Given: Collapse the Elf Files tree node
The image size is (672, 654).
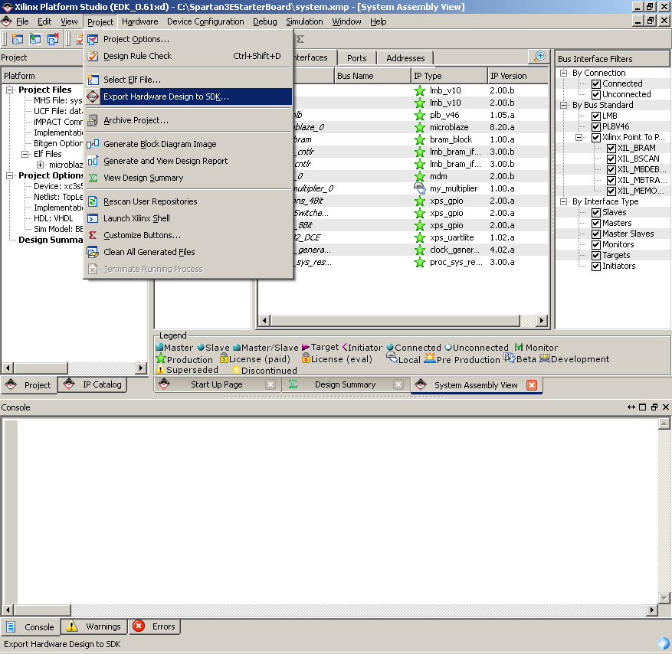Looking at the screenshot, I should click(25, 154).
